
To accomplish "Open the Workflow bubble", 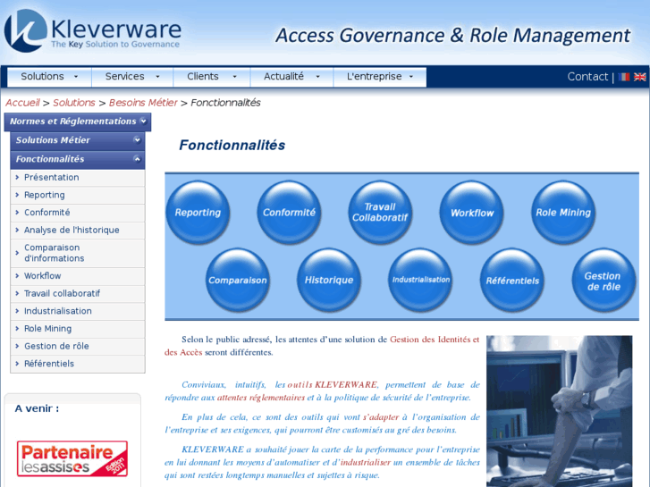I will tap(471, 212).
